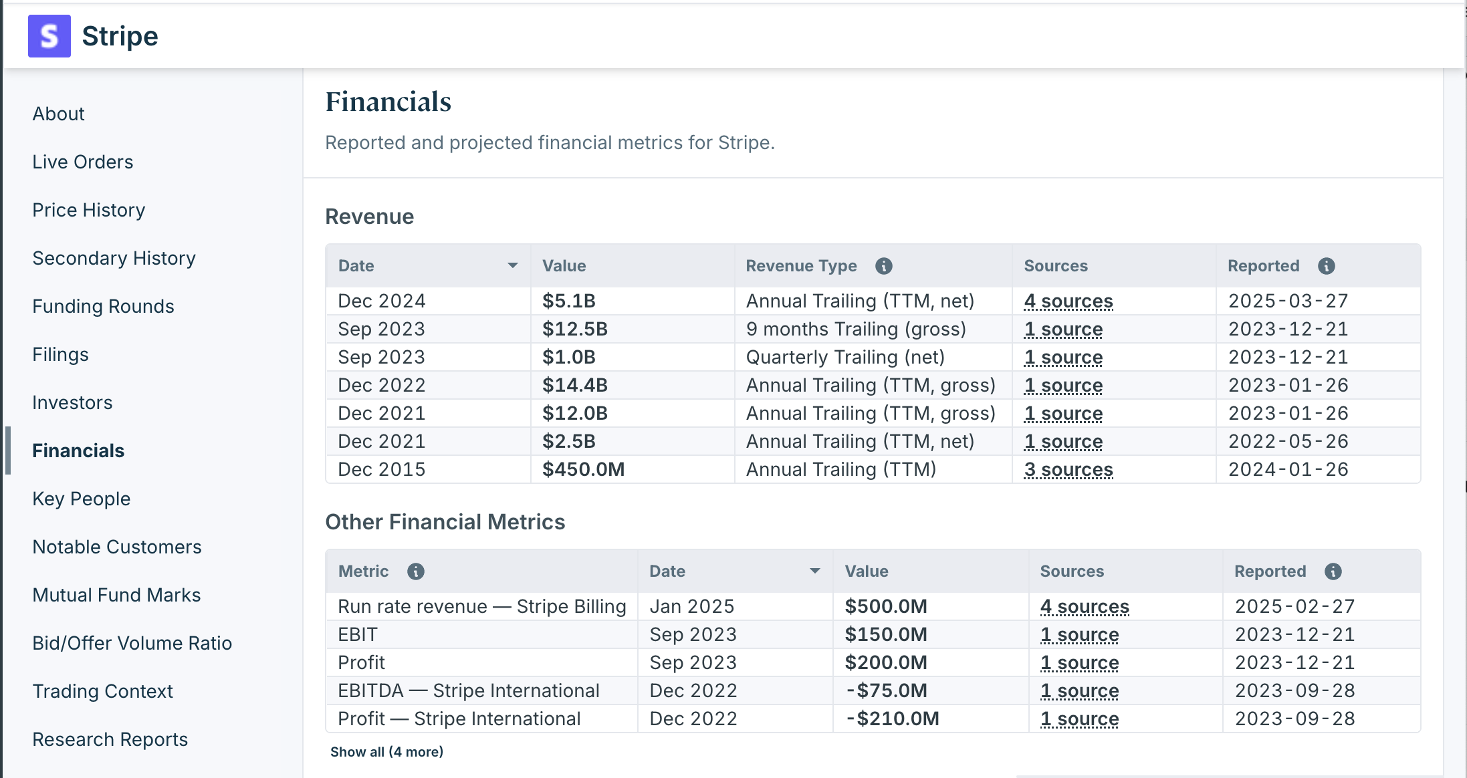Open 4 sources link for Dec 2024 revenue
The image size is (1467, 778).
pos(1068,301)
